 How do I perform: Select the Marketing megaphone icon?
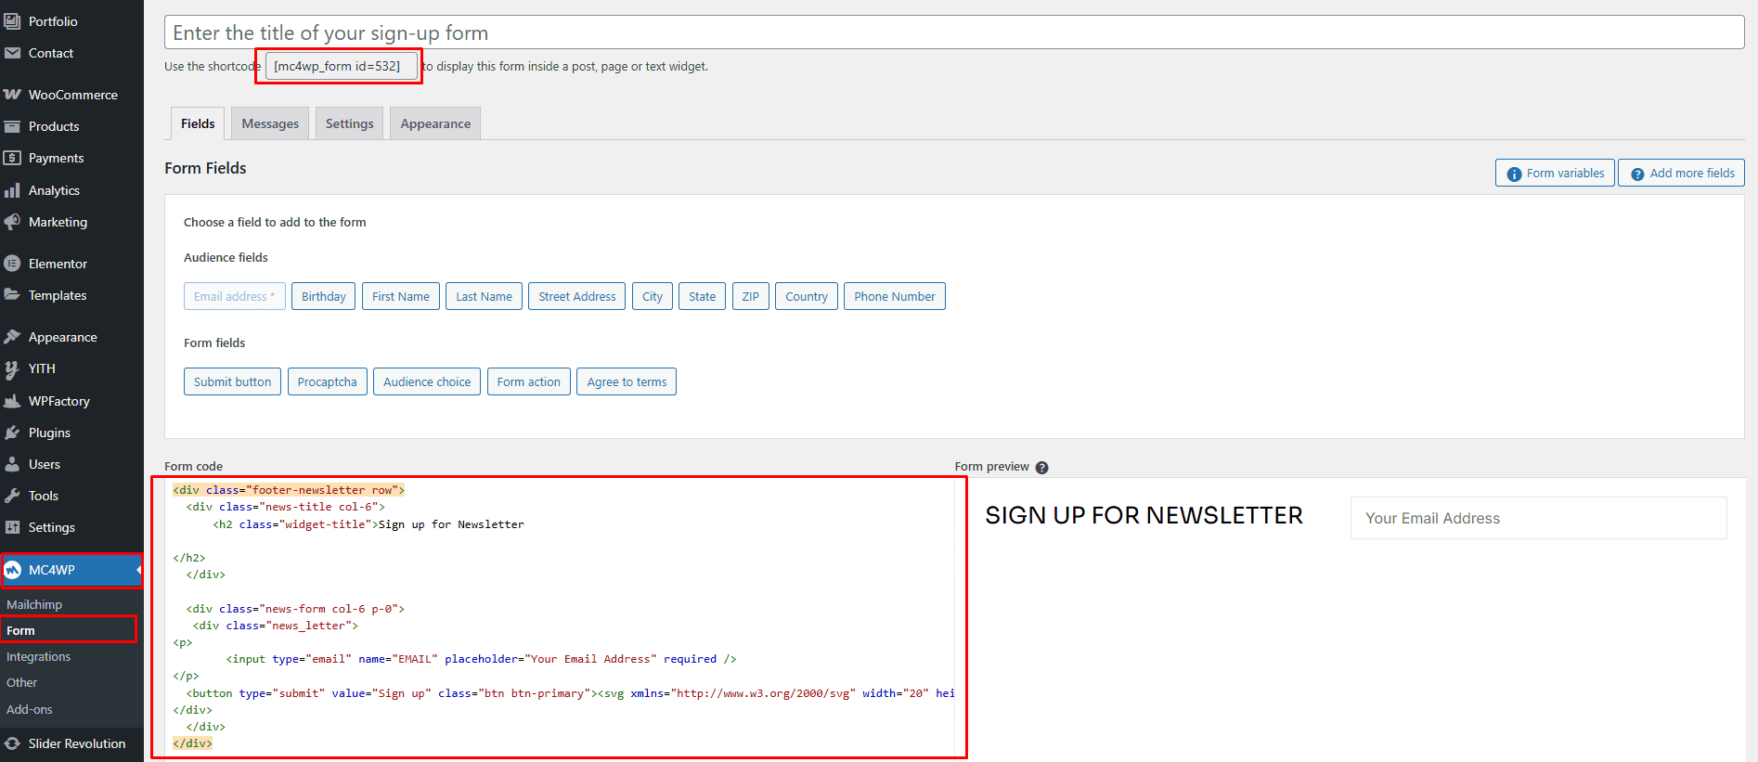(x=12, y=222)
